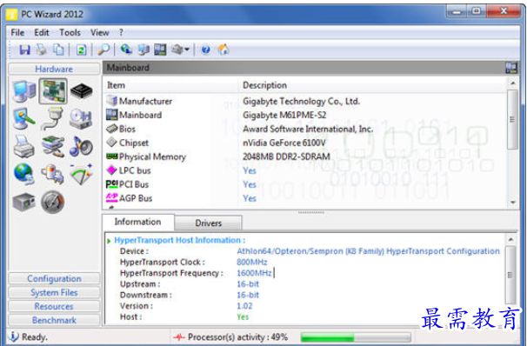Open the File menu
The image size is (527, 346).
(17, 32)
